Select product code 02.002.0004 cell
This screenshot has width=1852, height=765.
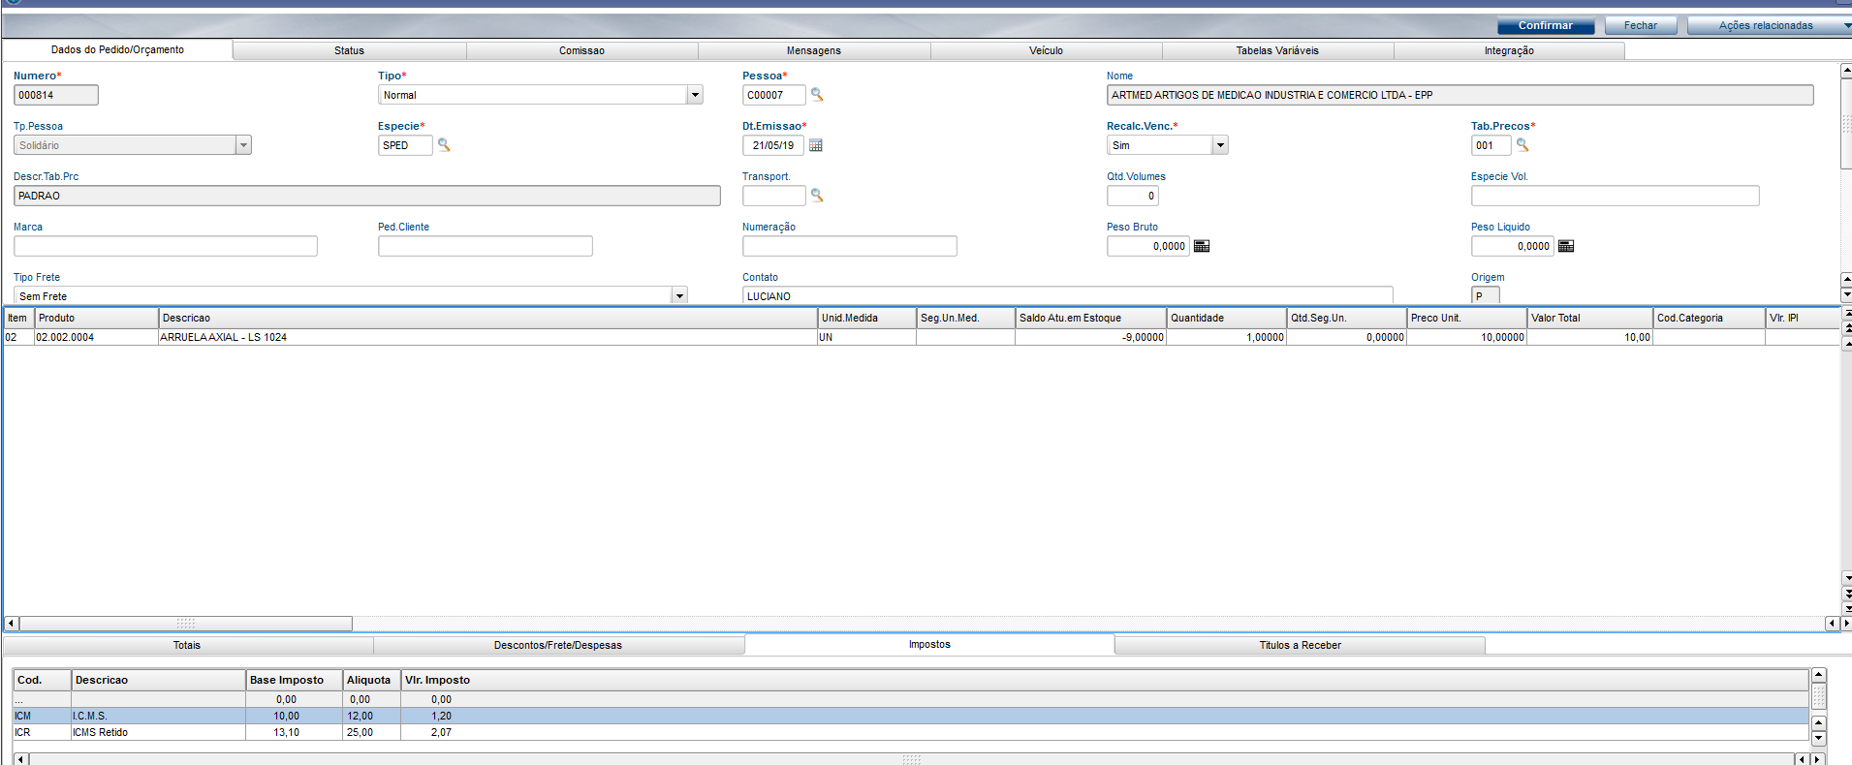(96, 337)
